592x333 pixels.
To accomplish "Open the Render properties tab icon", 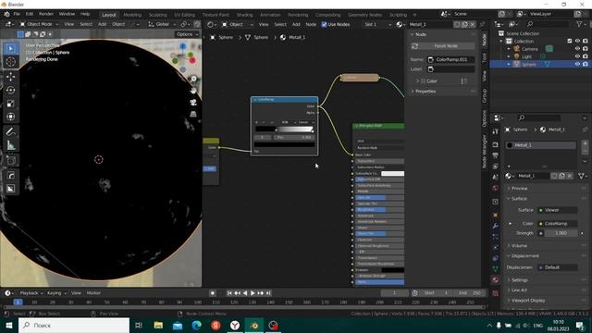I will [496, 144].
